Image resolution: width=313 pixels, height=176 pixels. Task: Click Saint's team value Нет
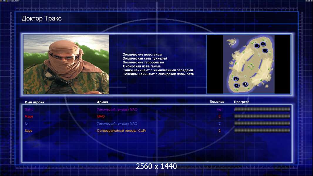(x=220, y=109)
